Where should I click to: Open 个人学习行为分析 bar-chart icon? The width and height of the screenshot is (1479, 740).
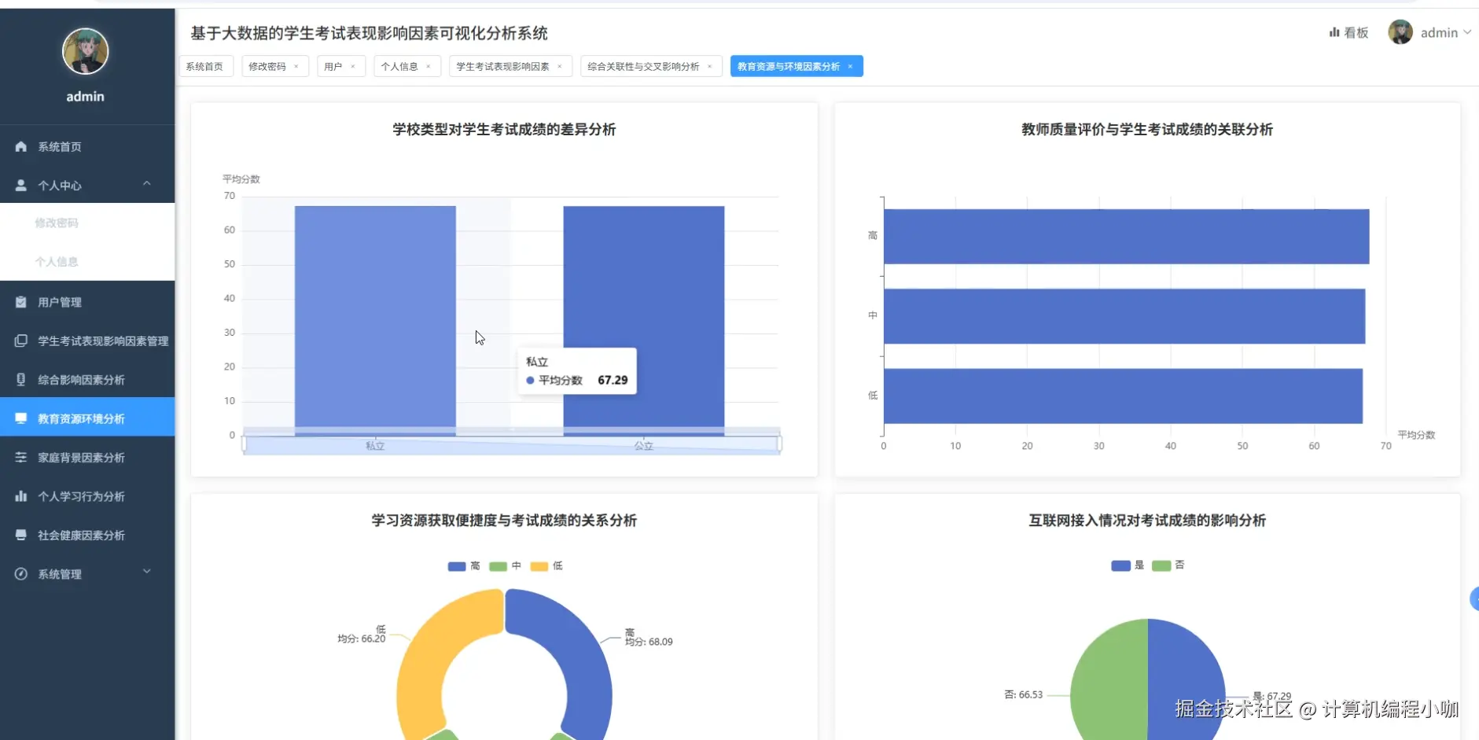[20, 496]
